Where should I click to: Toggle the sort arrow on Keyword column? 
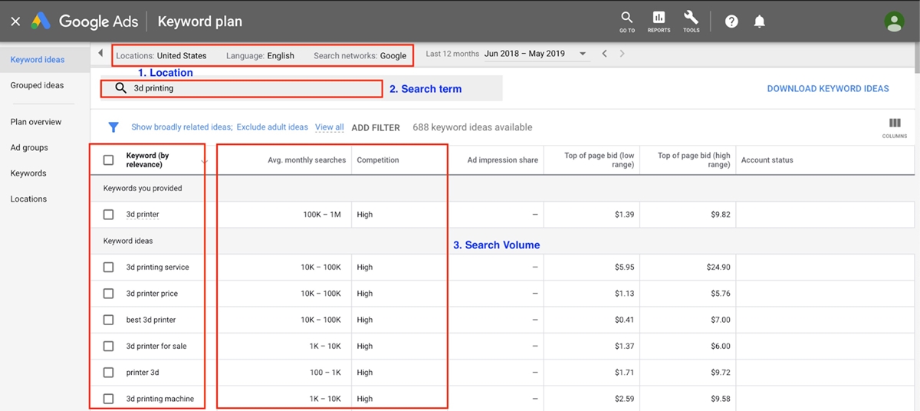(204, 161)
